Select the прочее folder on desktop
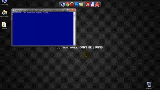 coord(4,25)
